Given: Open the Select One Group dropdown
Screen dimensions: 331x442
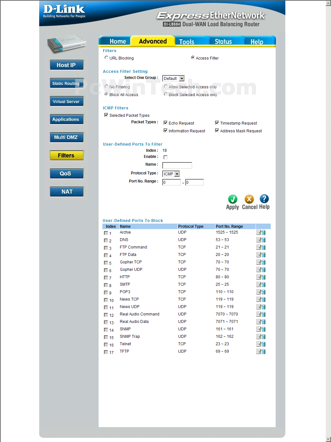Looking at the screenshot, I should click(x=173, y=78).
